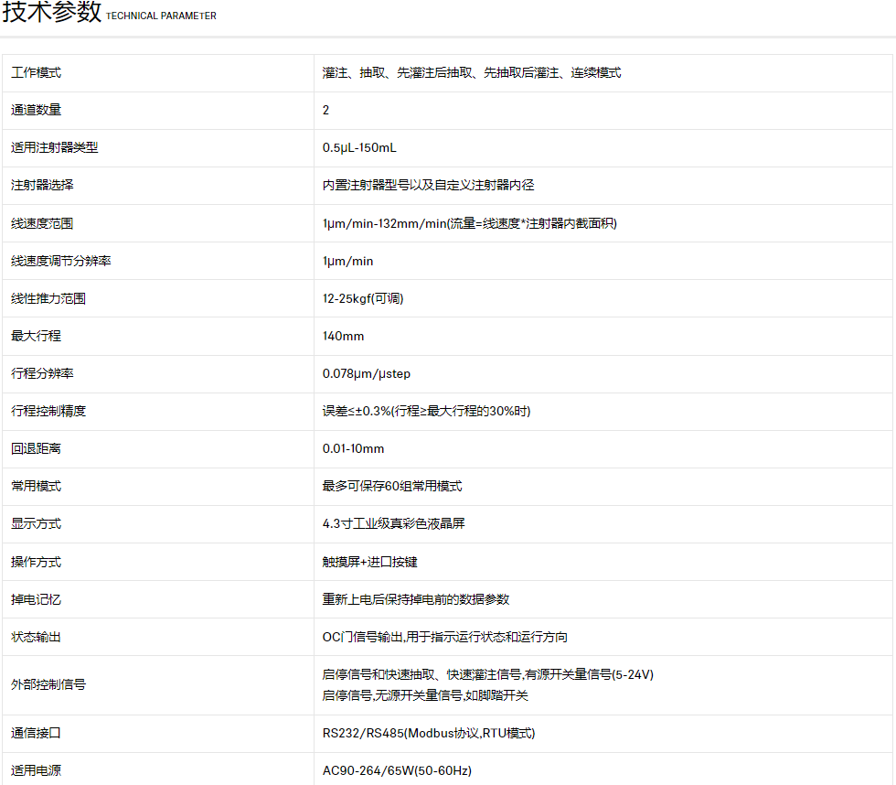Click the 0.01-10mm retreat distance value

pyautogui.click(x=353, y=448)
